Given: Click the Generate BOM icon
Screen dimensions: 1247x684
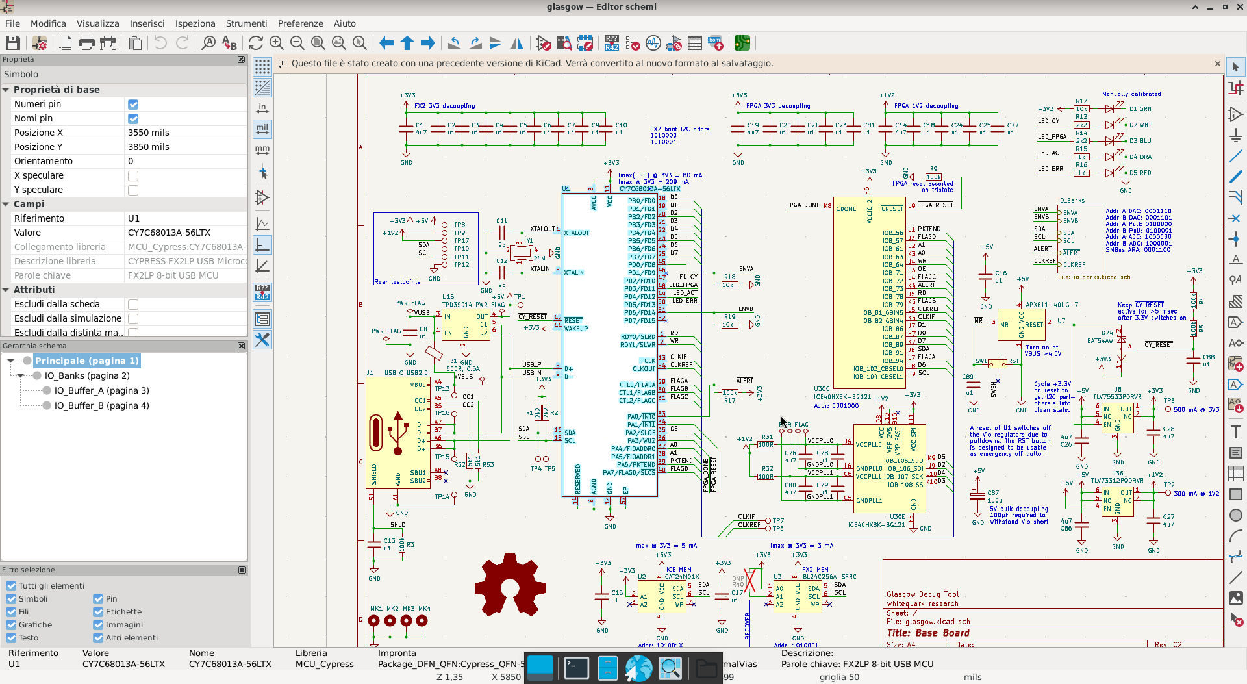Looking at the screenshot, I should (715, 44).
